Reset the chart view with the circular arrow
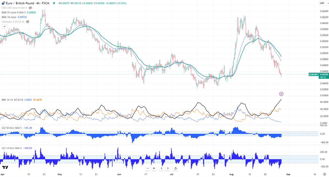This screenshot has width=329, height=177. (175, 168)
